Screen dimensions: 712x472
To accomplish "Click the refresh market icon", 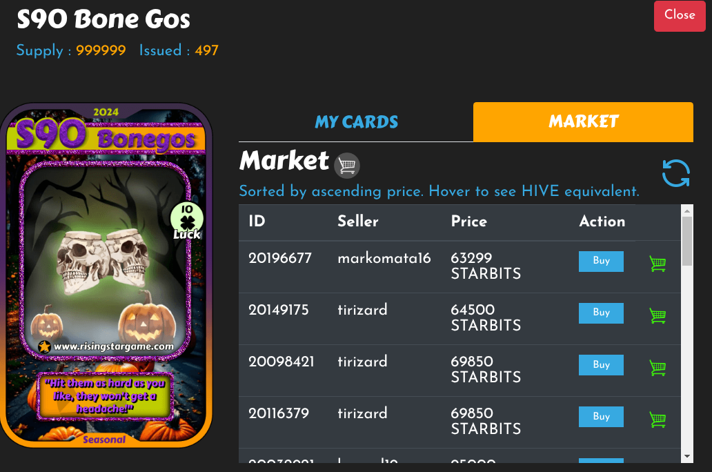I will (675, 173).
